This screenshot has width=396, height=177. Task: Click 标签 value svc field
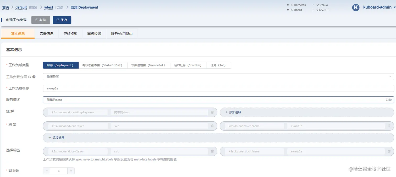tap(159, 126)
